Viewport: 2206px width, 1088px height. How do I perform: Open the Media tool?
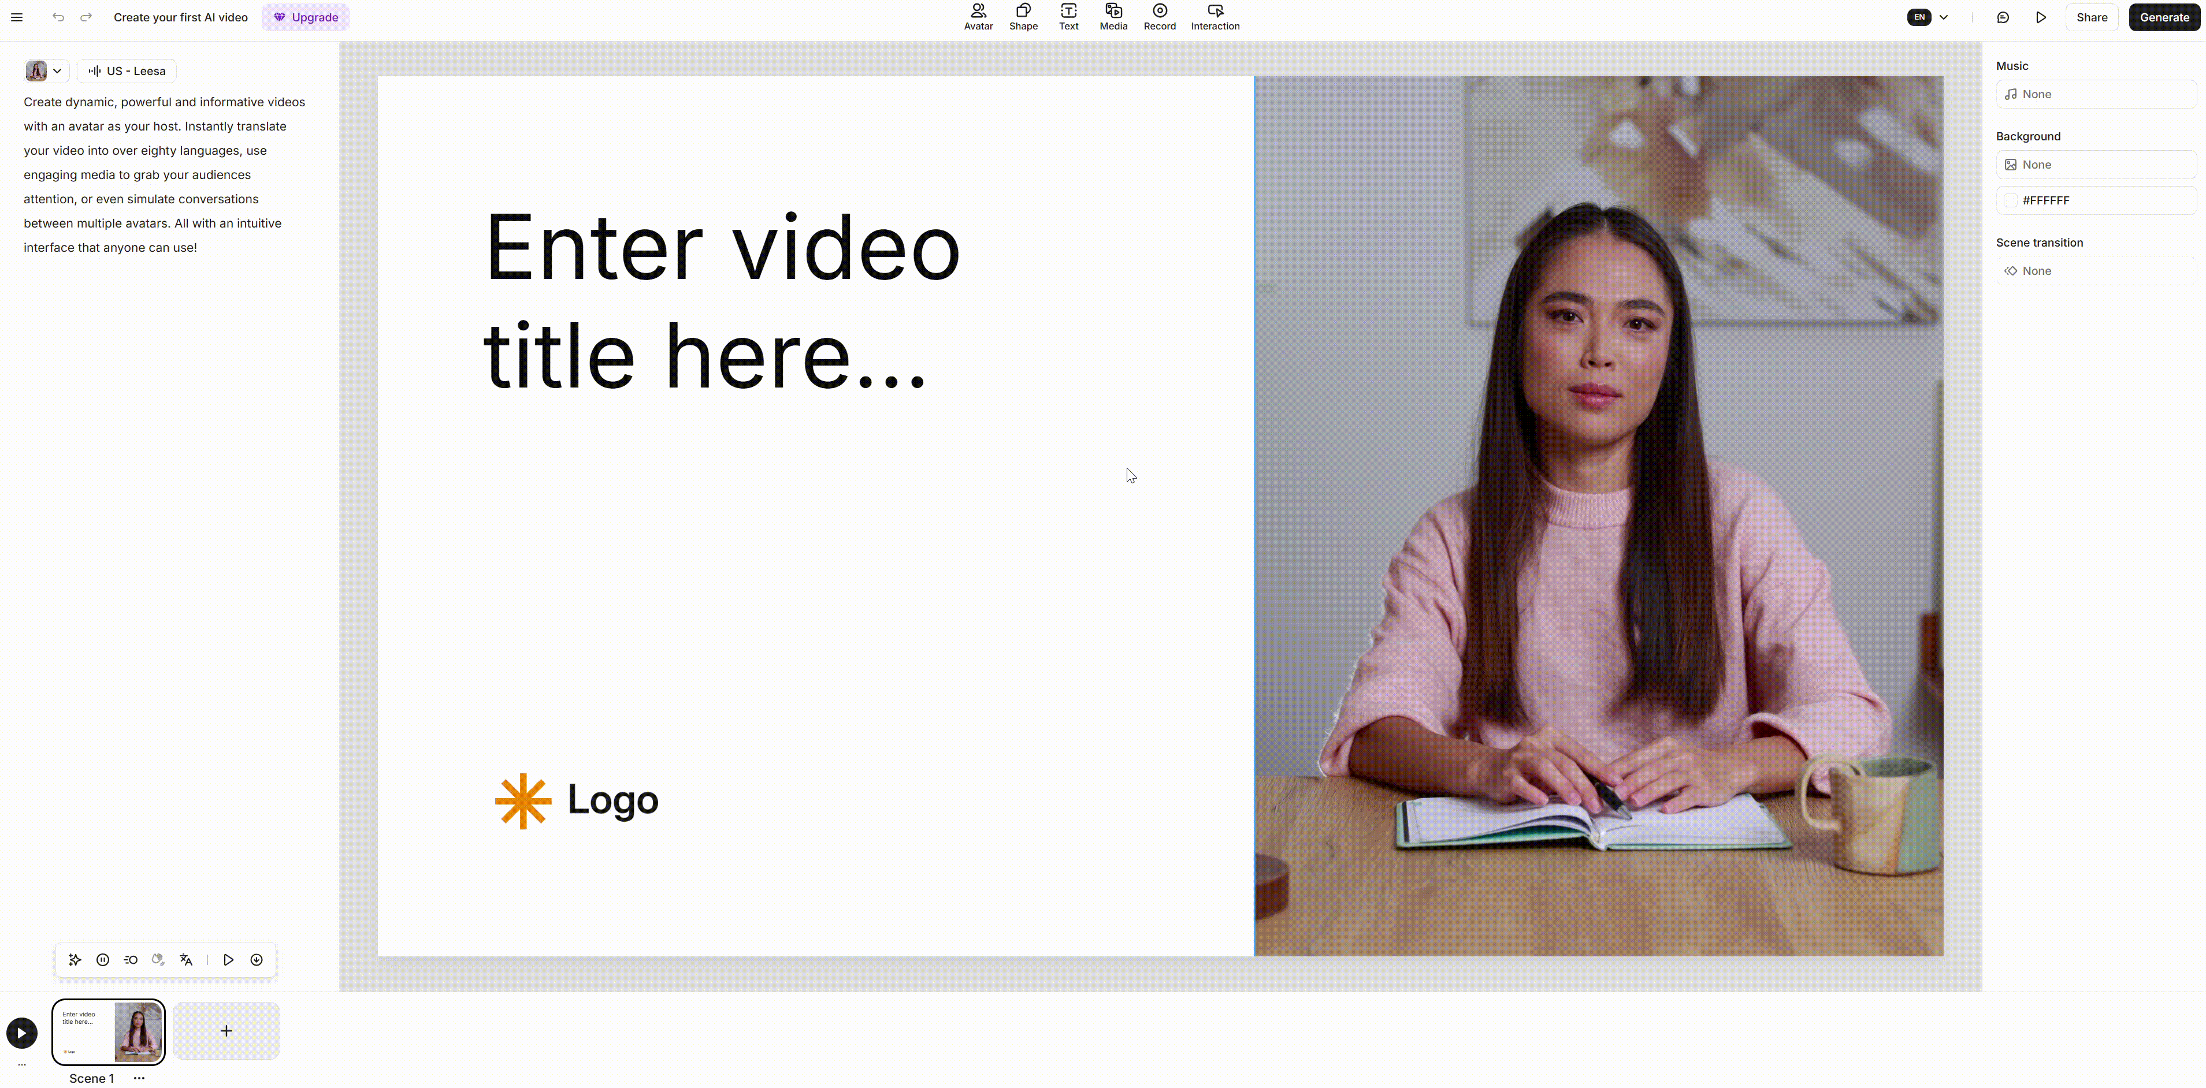[1113, 17]
